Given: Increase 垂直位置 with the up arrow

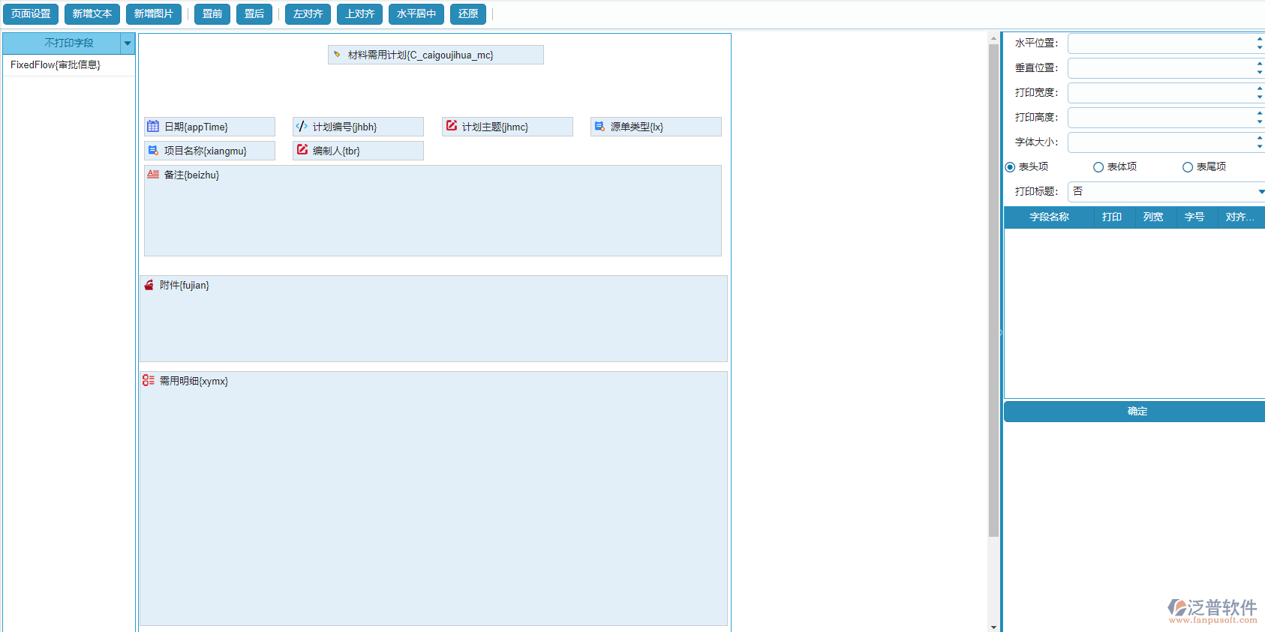Looking at the screenshot, I should (x=1259, y=64).
